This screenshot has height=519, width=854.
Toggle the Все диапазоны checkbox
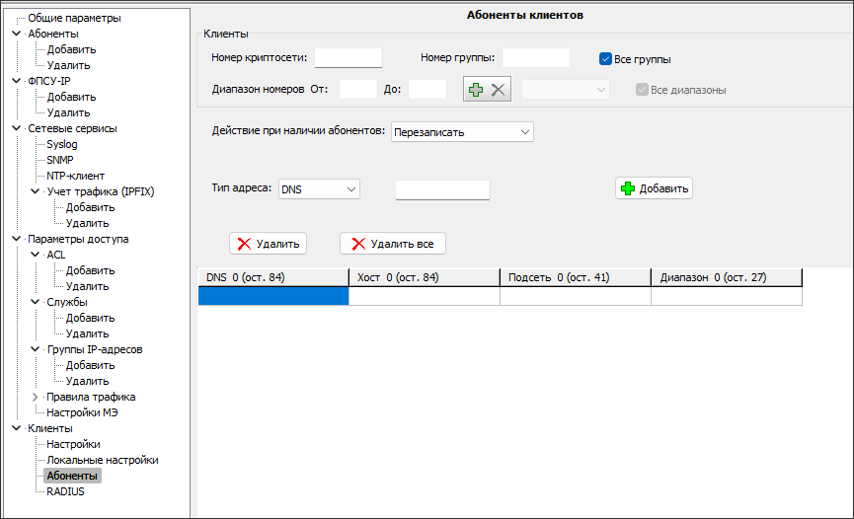[x=643, y=90]
